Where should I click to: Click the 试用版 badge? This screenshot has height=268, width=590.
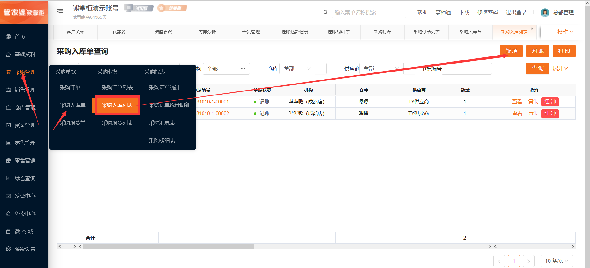139,8
